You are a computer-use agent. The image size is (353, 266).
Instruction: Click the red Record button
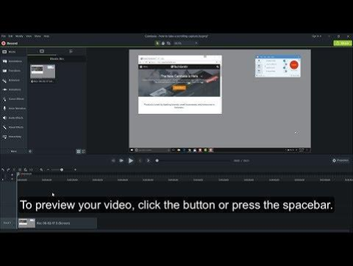pos(10,43)
